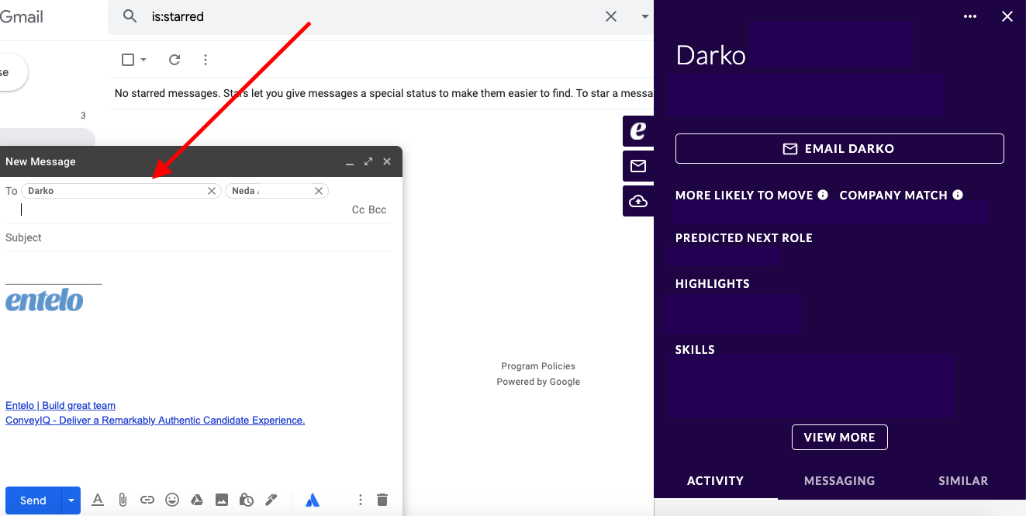
Task: Close the Entelo Darko panel
Action: [1007, 16]
